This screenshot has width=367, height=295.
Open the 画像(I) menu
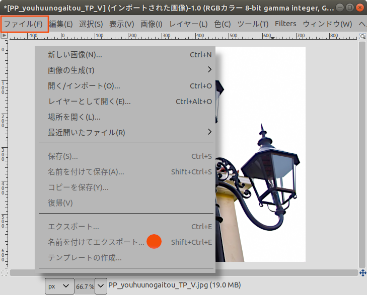(151, 24)
